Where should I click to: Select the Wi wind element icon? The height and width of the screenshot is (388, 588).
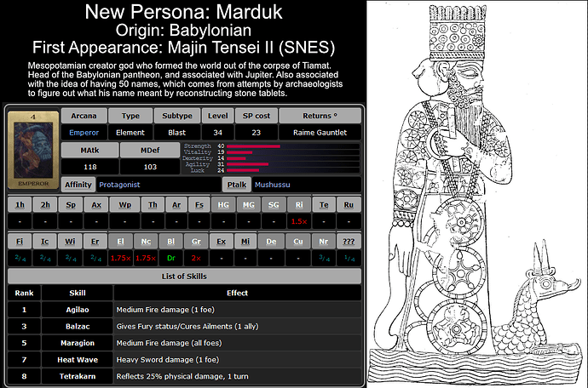[x=70, y=242]
